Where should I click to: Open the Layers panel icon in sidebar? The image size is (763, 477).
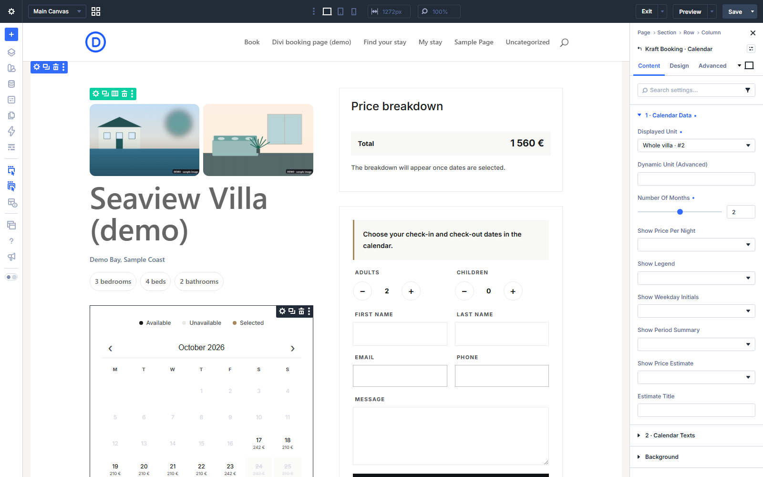(11, 52)
